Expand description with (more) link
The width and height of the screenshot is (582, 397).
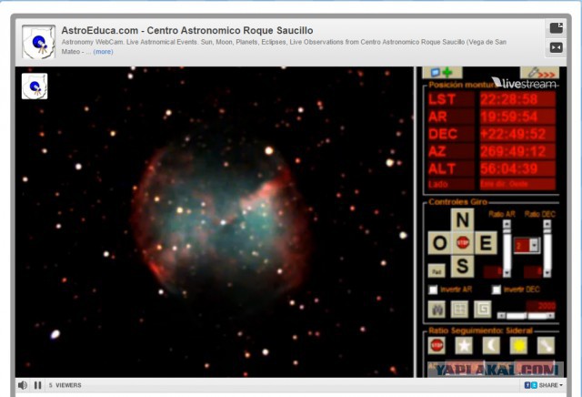[x=103, y=52]
